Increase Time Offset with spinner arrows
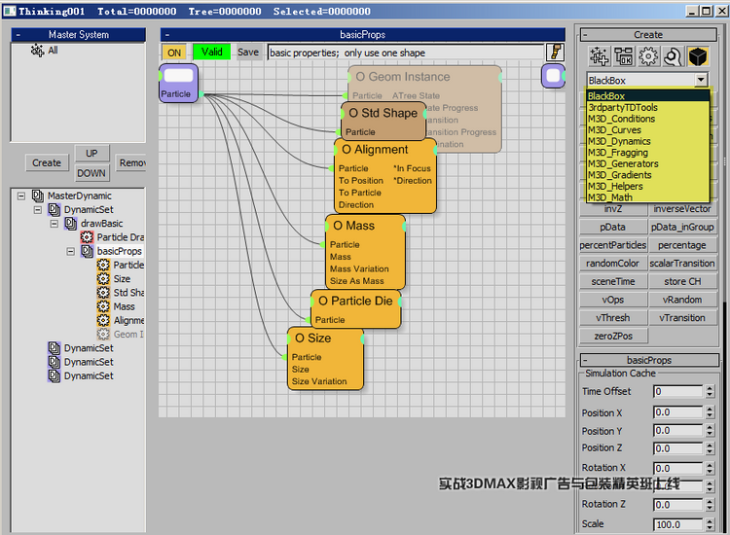This screenshot has width=730, height=535. coord(710,391)
